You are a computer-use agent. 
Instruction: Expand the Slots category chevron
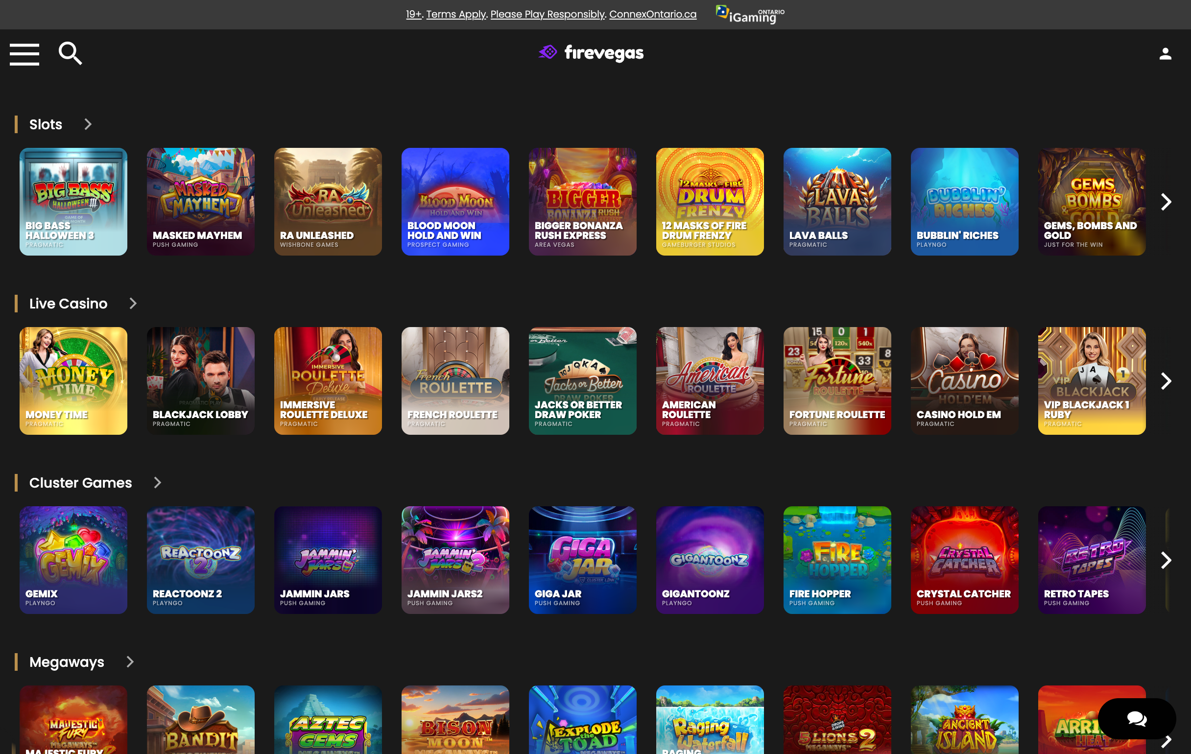point(88,124)
